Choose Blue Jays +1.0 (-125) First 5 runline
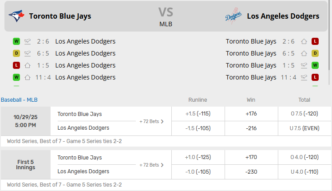This screenshot has height=191, width=332. coord(198,157)
